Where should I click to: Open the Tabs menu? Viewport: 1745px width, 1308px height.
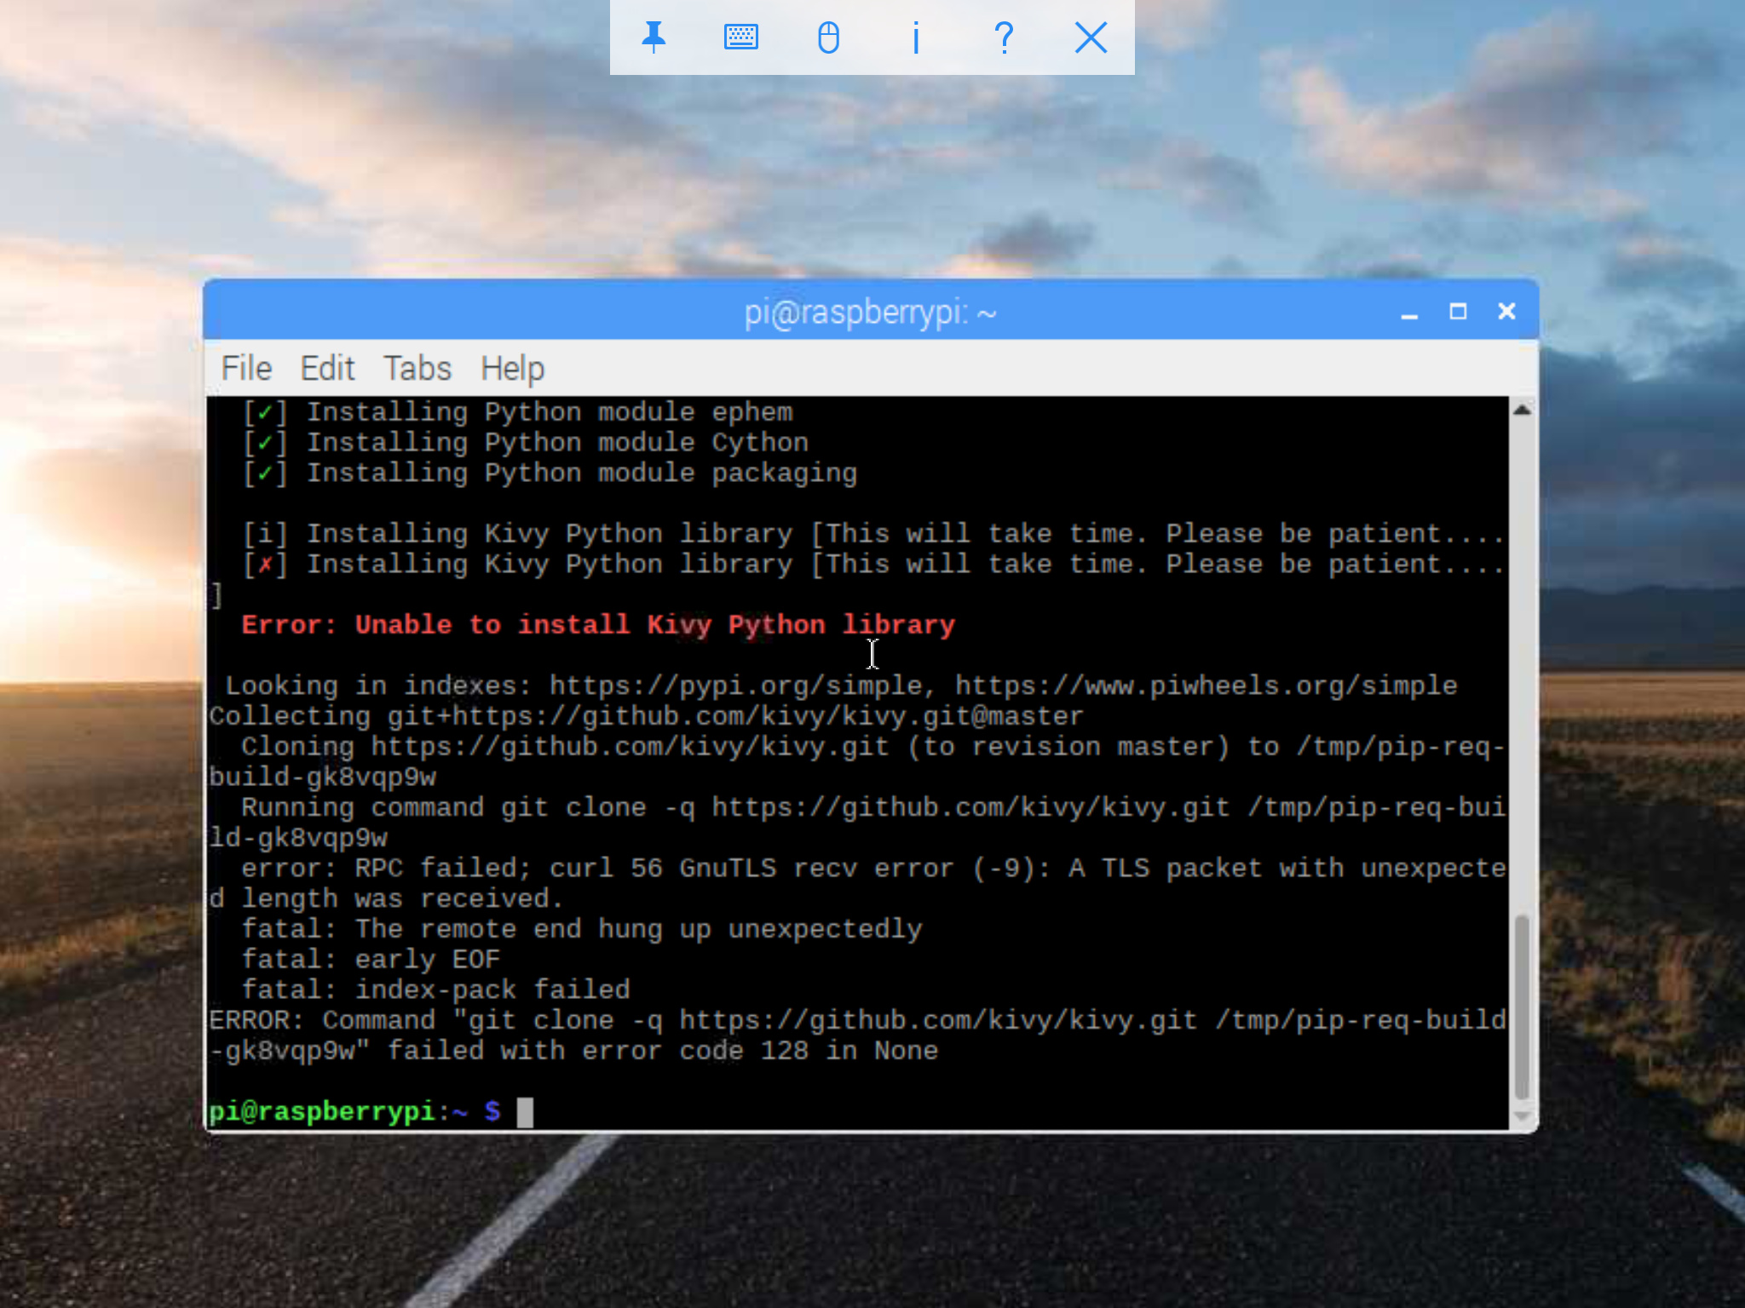pyautogui.click(x=417, y=369)
